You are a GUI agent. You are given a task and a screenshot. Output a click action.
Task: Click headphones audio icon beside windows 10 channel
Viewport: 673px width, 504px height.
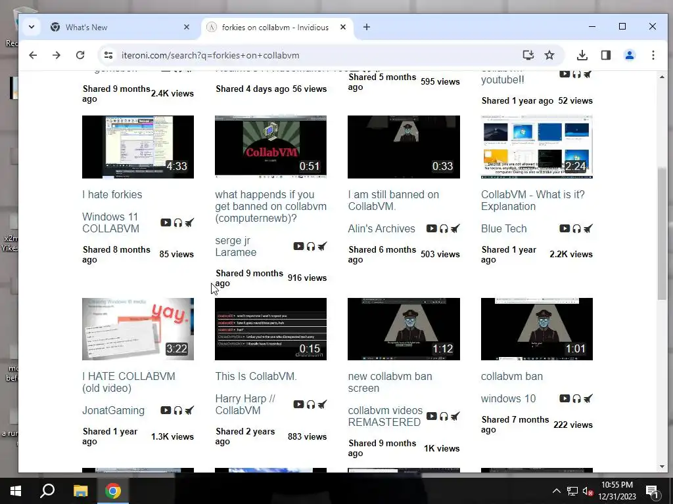(577, 398)
